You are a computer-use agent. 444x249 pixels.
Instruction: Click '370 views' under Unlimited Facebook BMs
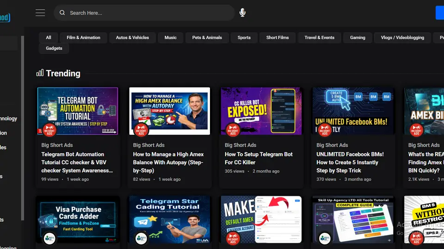[x=326, y=179]
